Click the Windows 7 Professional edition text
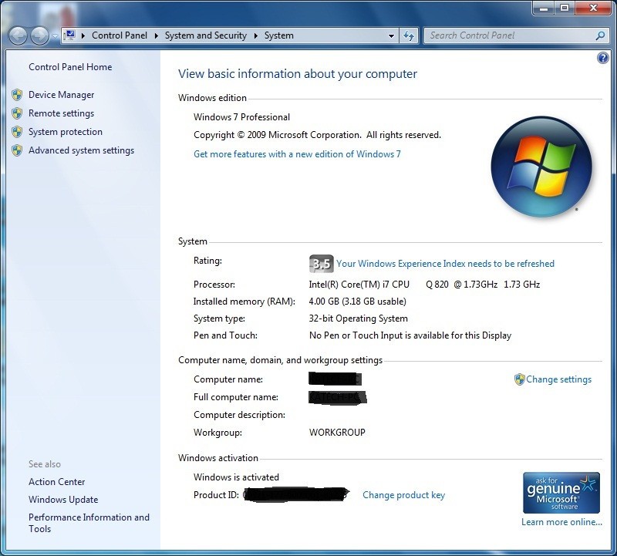 [x=241, y=117]
